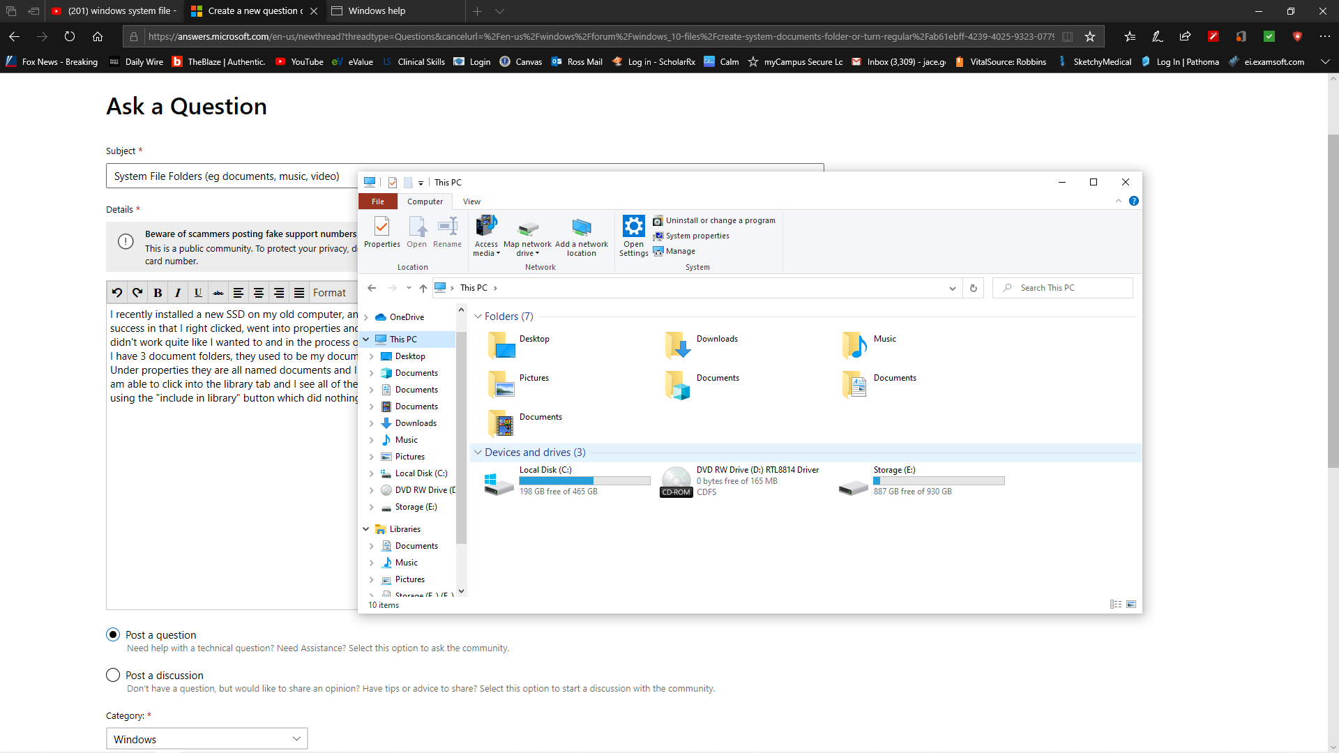
Task: Collapse Devices and drives group
Action: [478, 452]
